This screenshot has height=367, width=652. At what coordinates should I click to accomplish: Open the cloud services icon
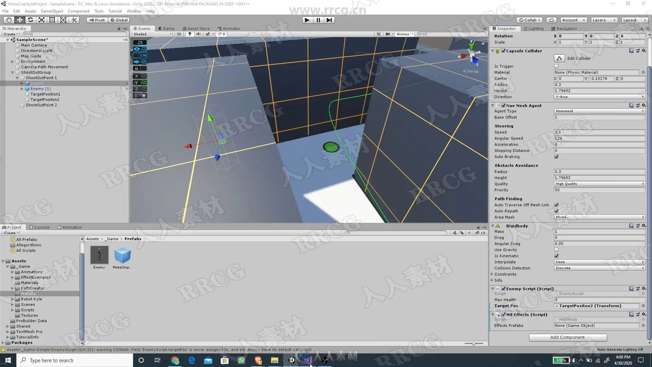coord(552,20)
